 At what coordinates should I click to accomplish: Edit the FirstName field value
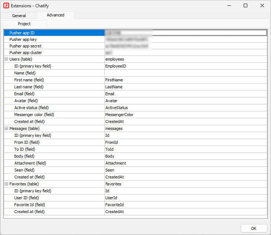pyautogui.click(x=186, y=80)
